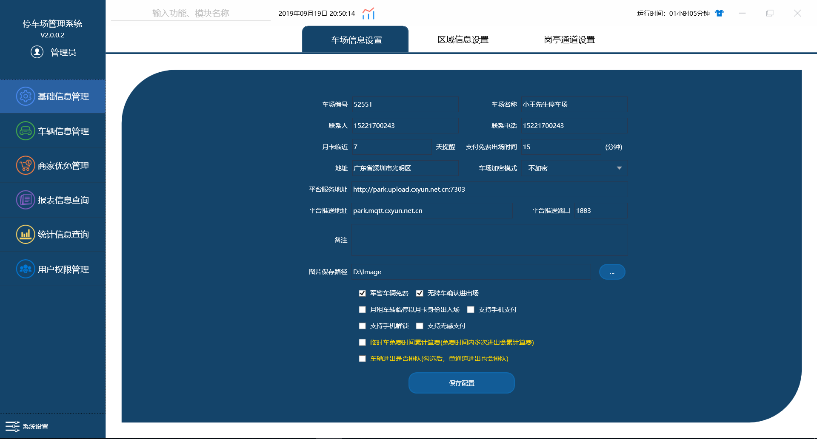Click the 地址 field 广东省深圳市光明区
The image size is (817, 439).
pos(405,168)
